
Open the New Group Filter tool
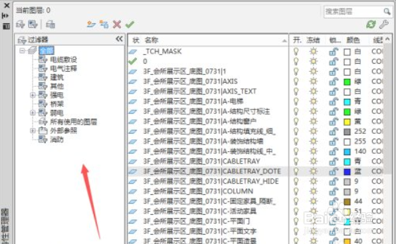click(33, 25)
